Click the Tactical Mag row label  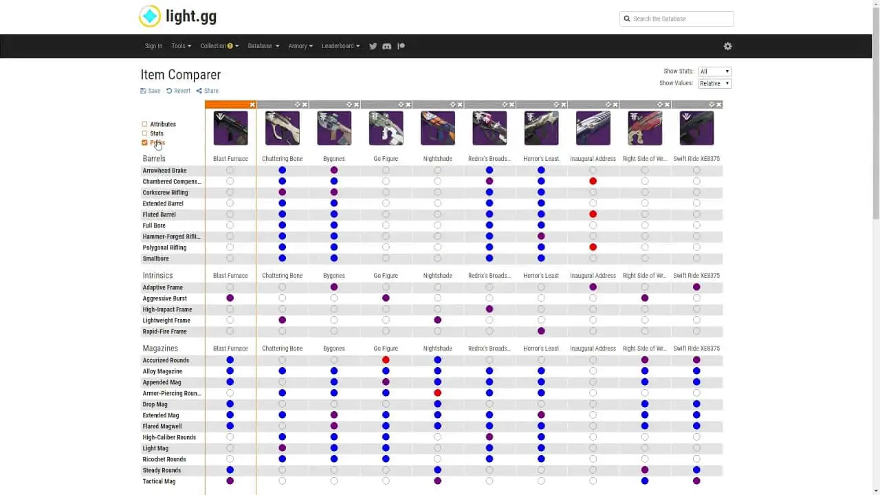tap(159, 481)
